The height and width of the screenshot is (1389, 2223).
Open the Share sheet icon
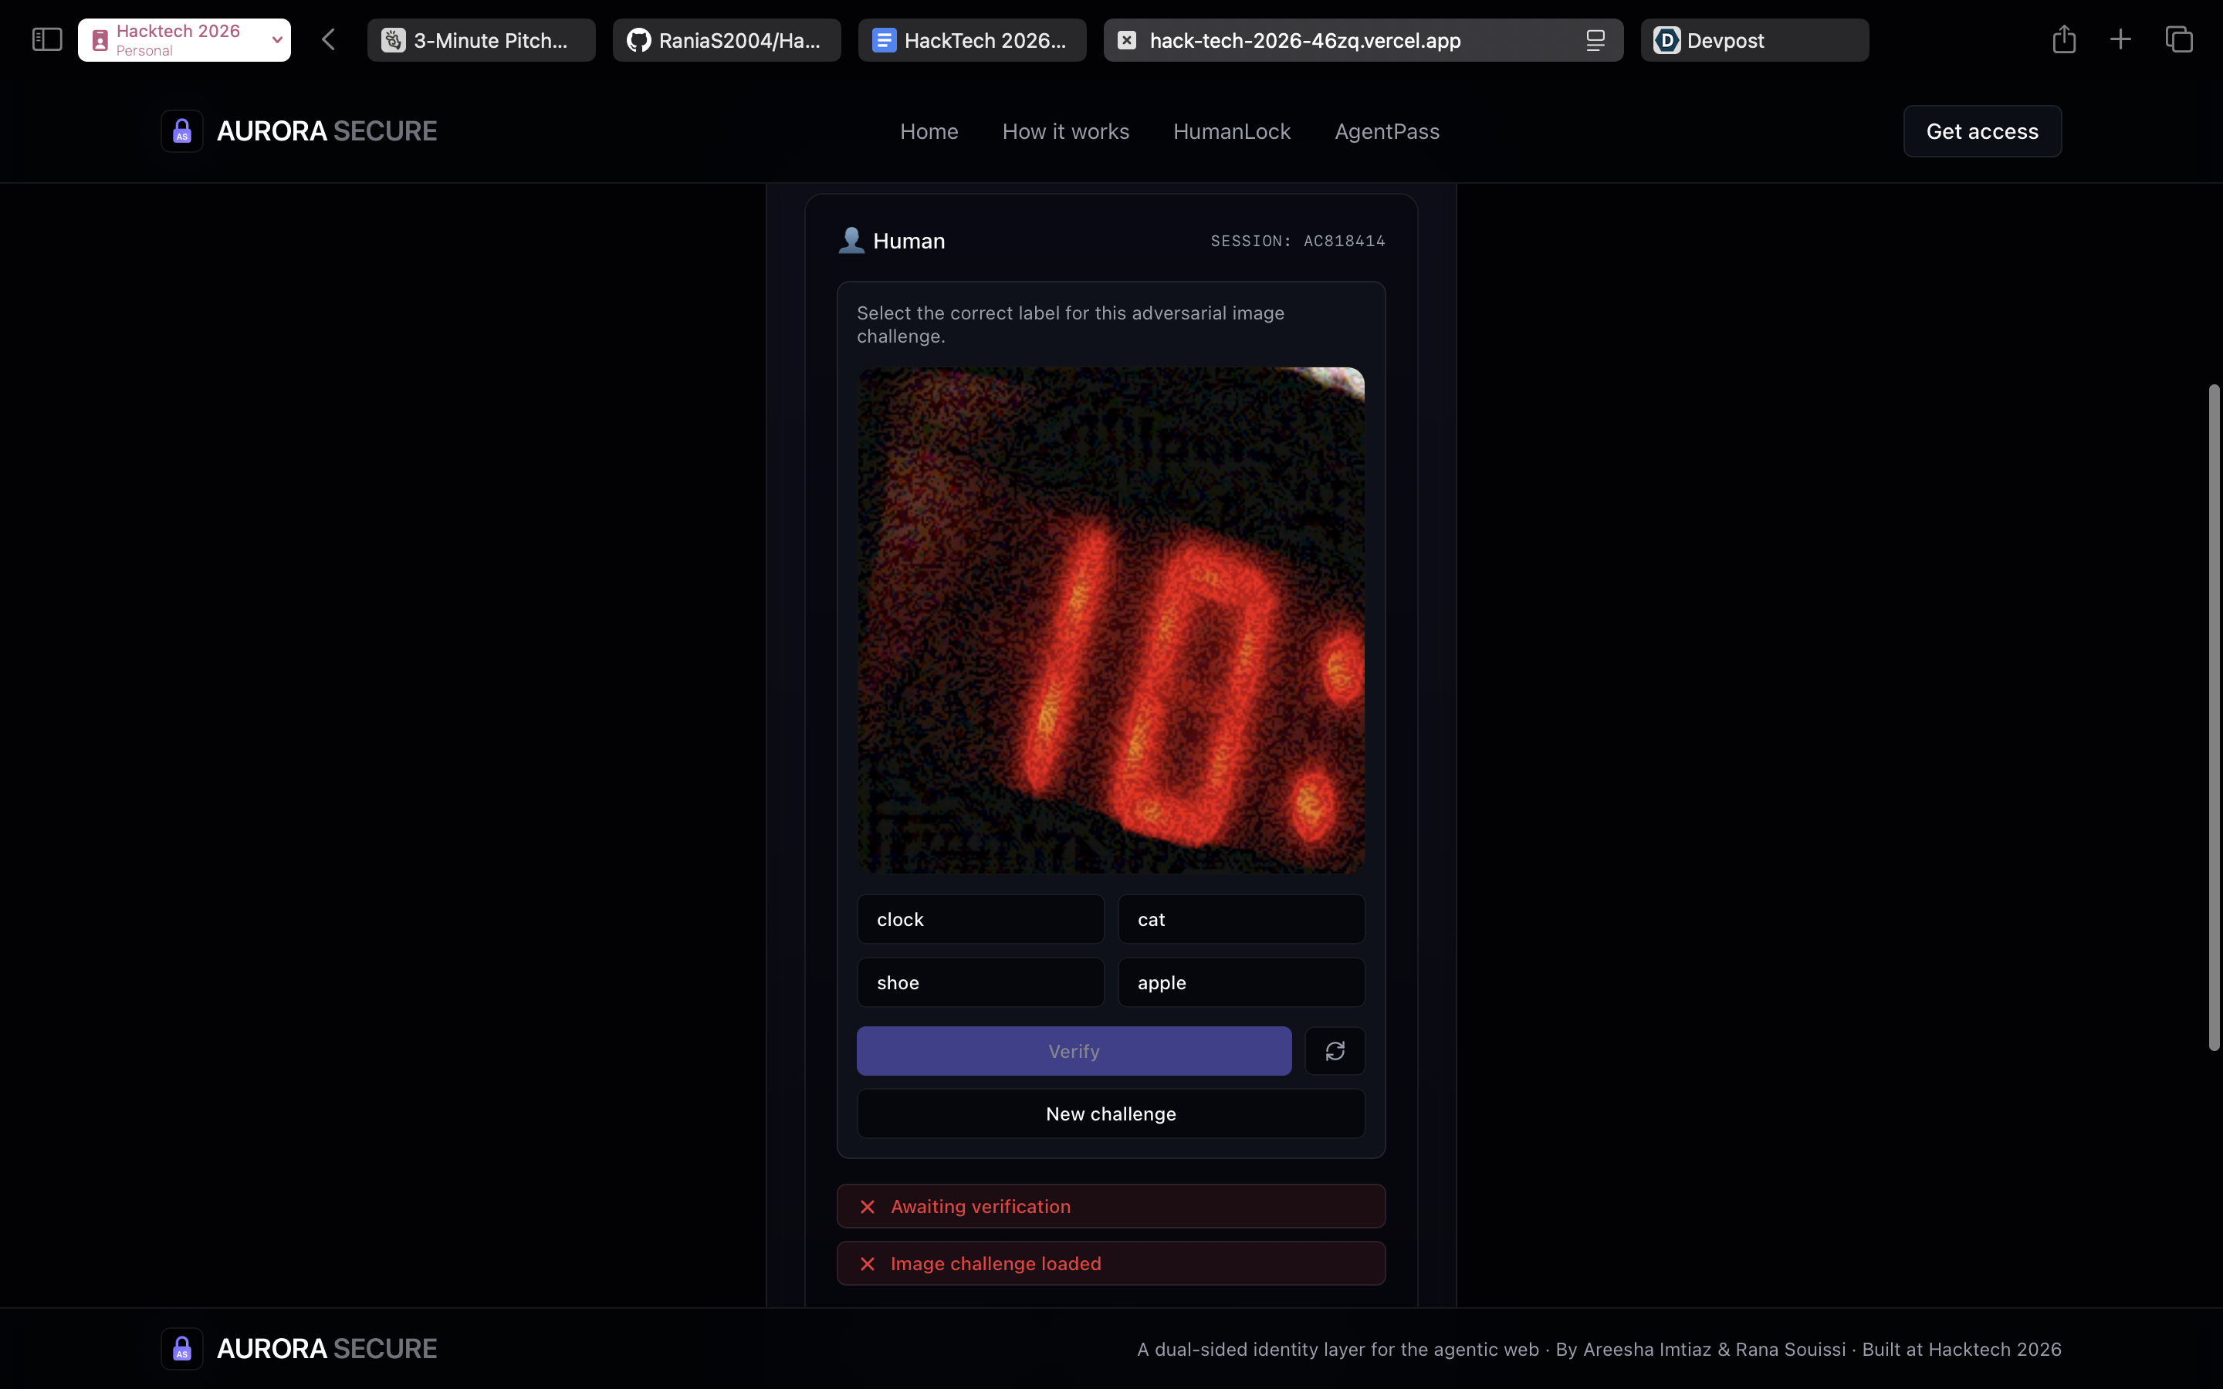coord(2064,39)
